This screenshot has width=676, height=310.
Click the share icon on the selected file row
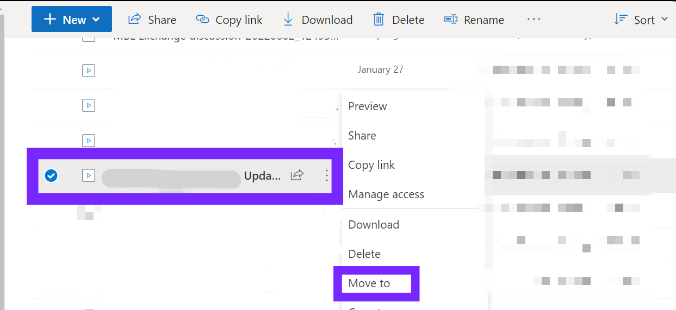[297, 175]
